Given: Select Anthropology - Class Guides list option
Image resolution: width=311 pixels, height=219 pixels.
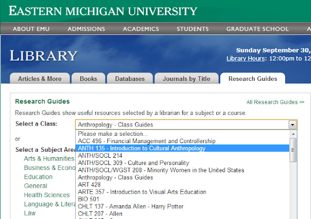Looking at the screenshot, I should 182,178.
